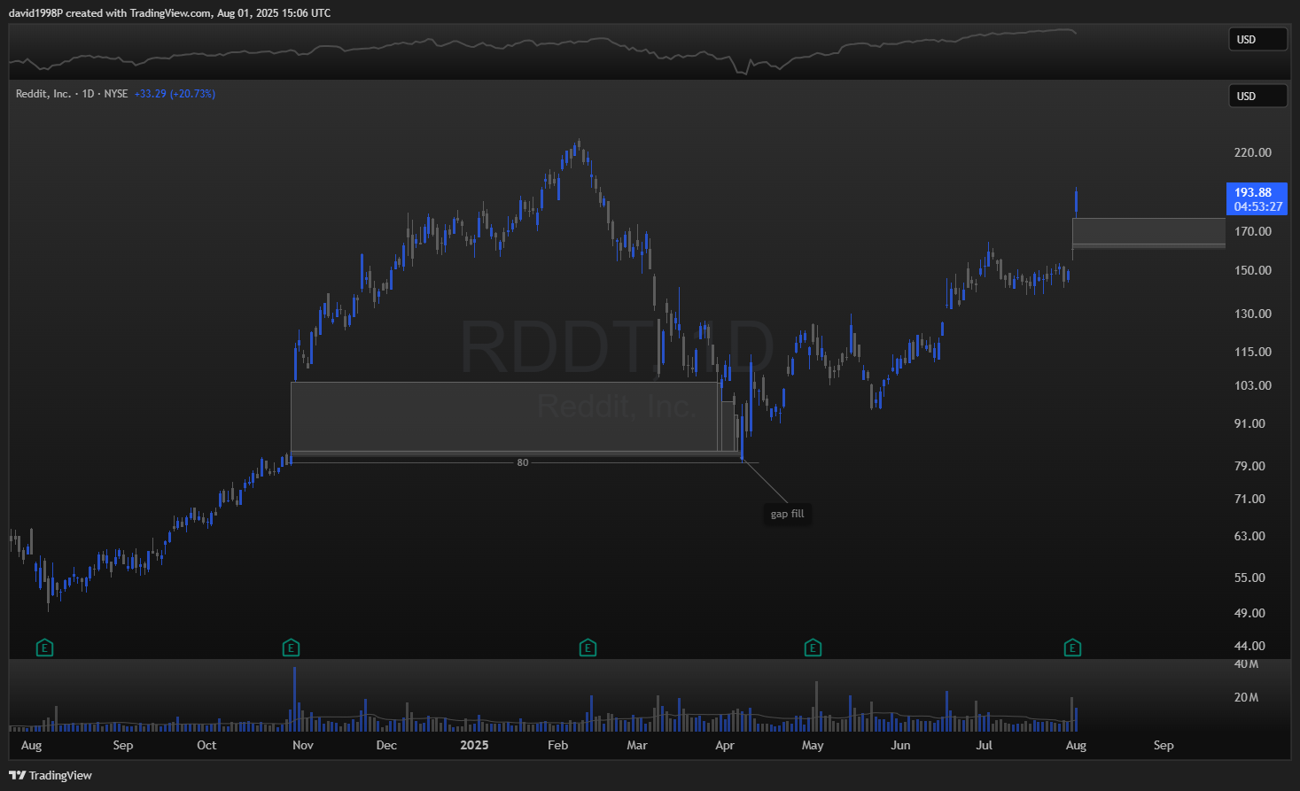Click the 40M volume scale label

(x=1246, y=664)
